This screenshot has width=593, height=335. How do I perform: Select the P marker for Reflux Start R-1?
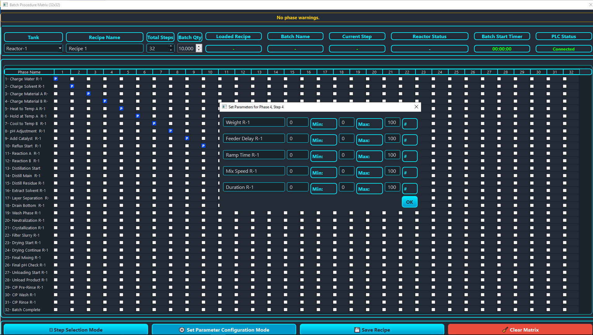(x=204, y=146)
